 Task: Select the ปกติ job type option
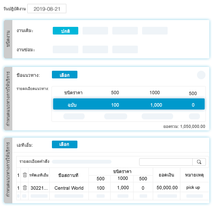66,31
